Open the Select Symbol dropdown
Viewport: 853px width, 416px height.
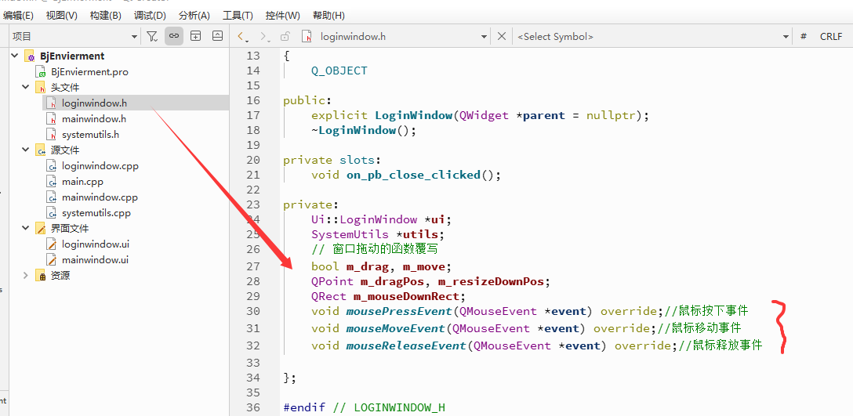(x=653, y=37)
